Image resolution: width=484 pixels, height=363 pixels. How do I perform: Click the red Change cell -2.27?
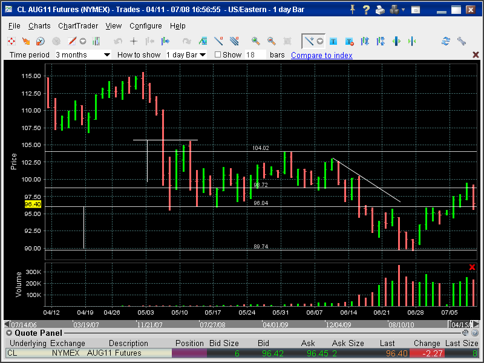pyautogui.click(x=427, y=353)
